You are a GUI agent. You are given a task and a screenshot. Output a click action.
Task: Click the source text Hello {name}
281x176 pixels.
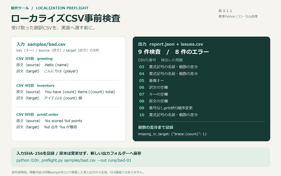(x=57, y=65)
